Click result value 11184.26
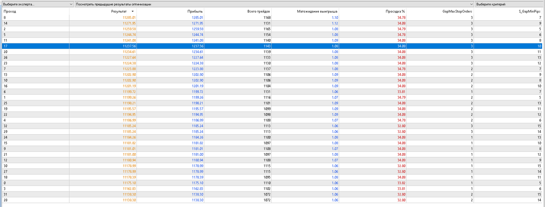The image size is (545, 207). (129, 137)
